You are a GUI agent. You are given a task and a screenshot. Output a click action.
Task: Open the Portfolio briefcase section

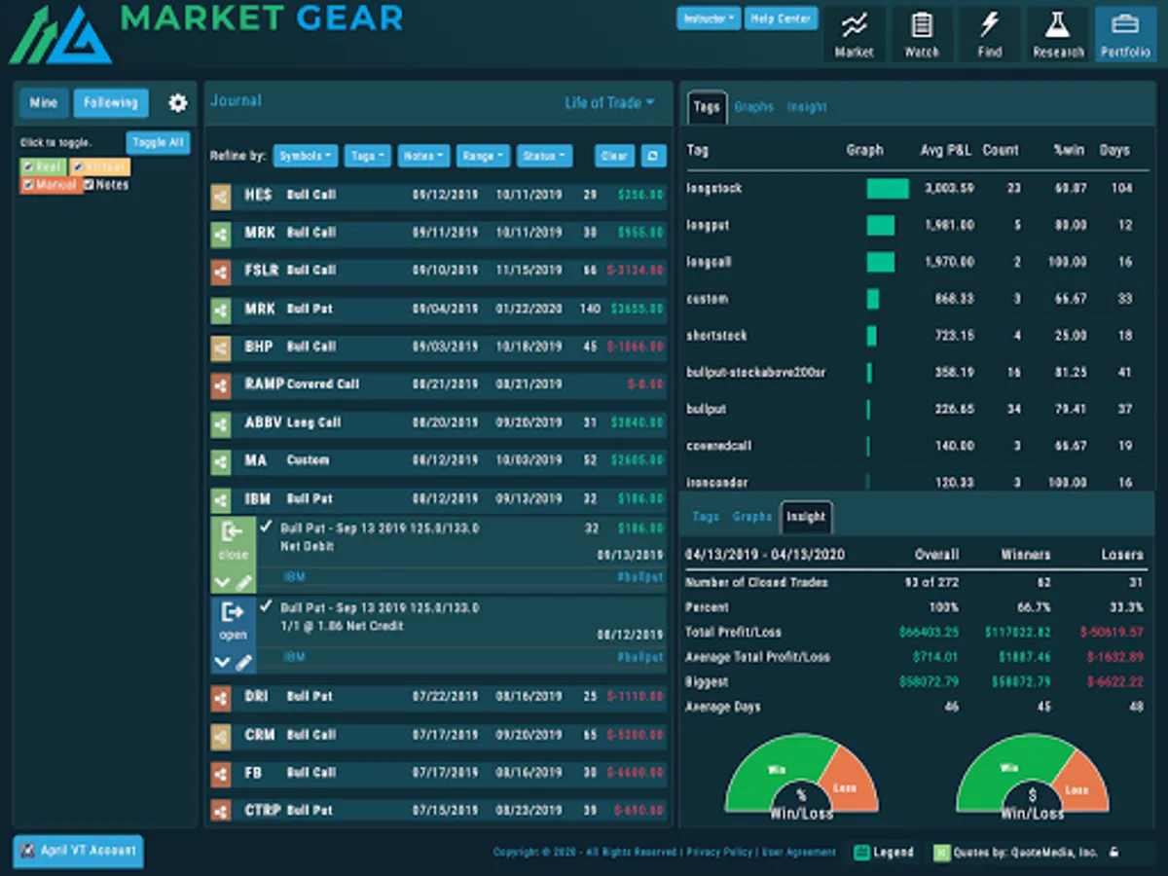(x=1125, y=35)
